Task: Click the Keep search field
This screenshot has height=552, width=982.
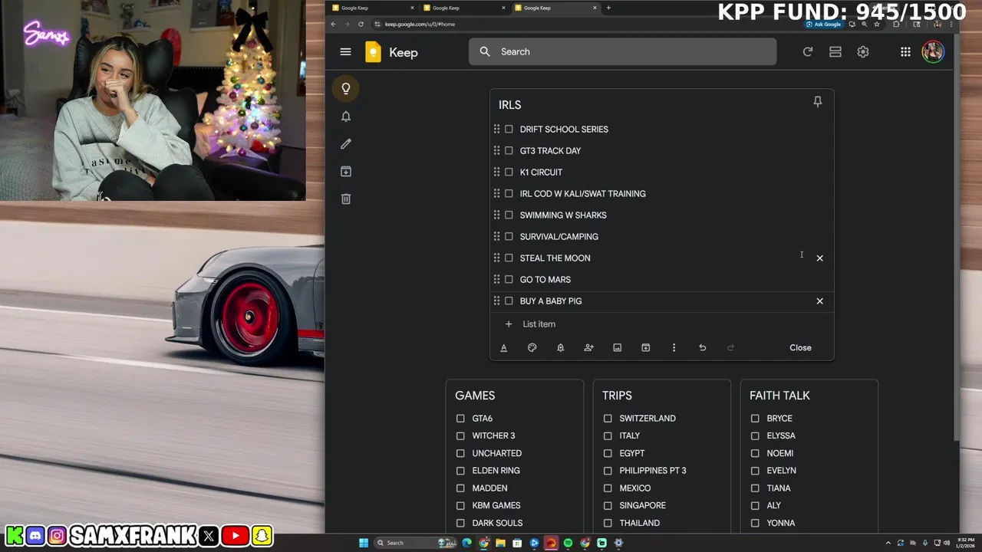Action: pos(622,51)
